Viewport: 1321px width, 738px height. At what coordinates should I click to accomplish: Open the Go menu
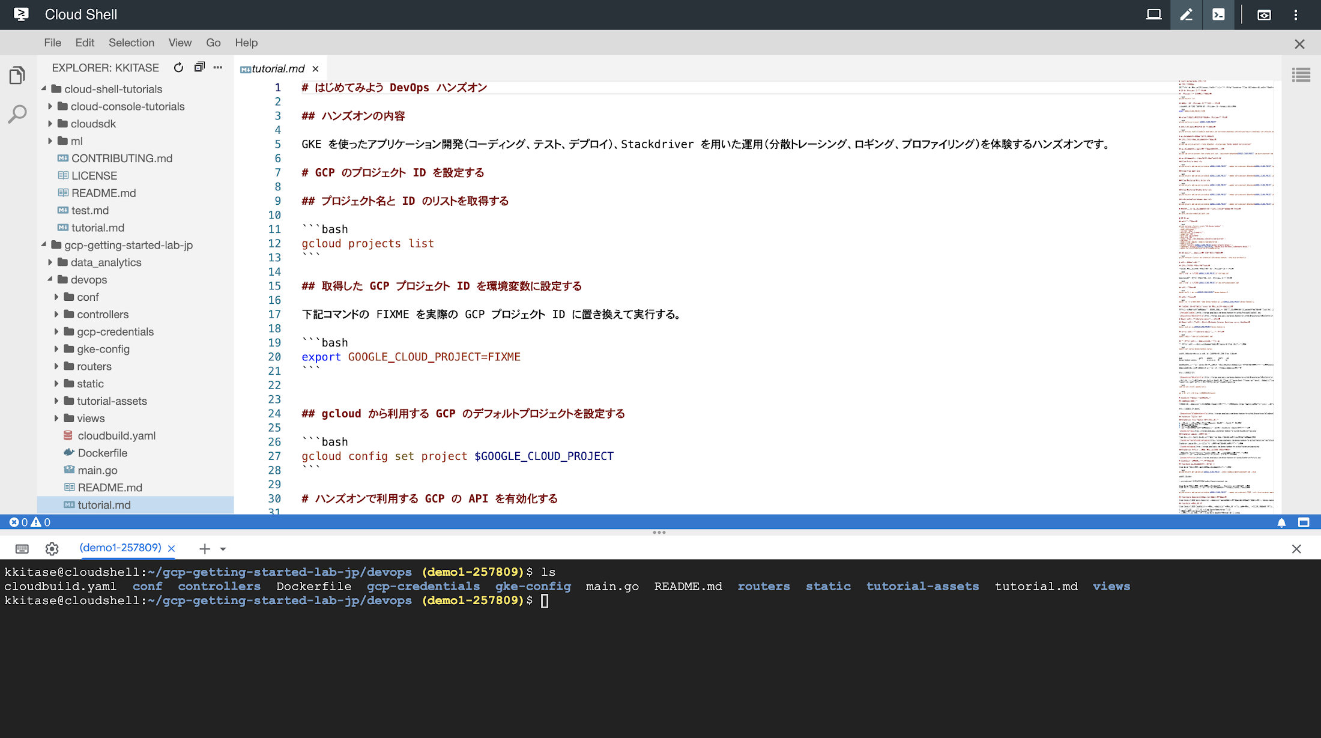(x=213, y=43)
